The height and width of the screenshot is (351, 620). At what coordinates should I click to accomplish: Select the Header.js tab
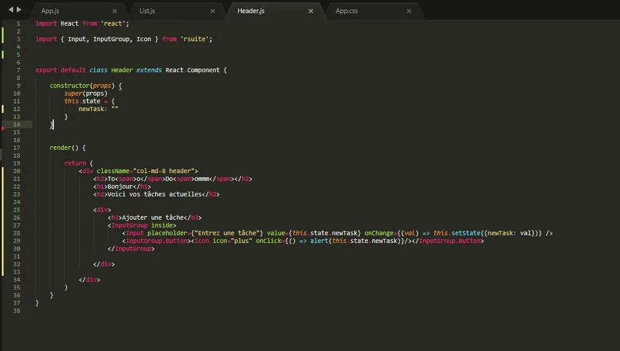[251, 11]
